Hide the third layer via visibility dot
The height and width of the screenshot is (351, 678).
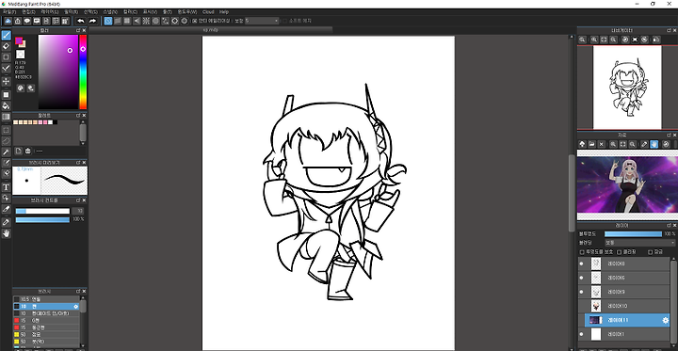point(581,292)
